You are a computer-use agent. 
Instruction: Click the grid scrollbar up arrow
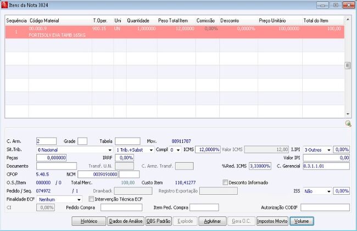point(348,20)
